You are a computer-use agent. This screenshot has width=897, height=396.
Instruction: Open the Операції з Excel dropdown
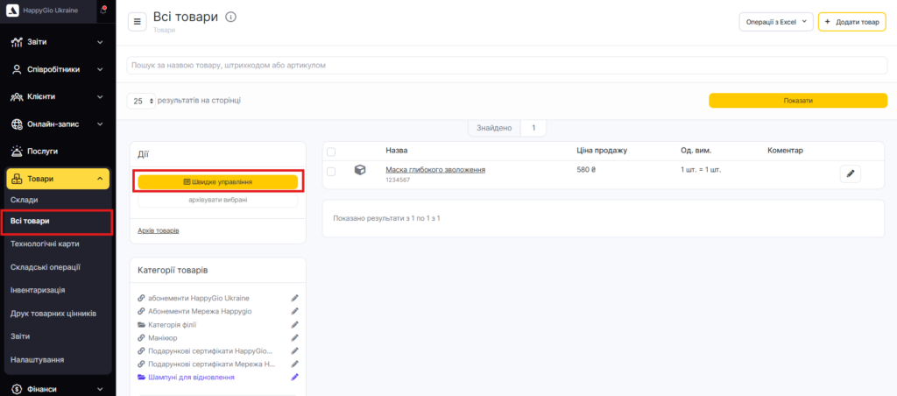776,22
